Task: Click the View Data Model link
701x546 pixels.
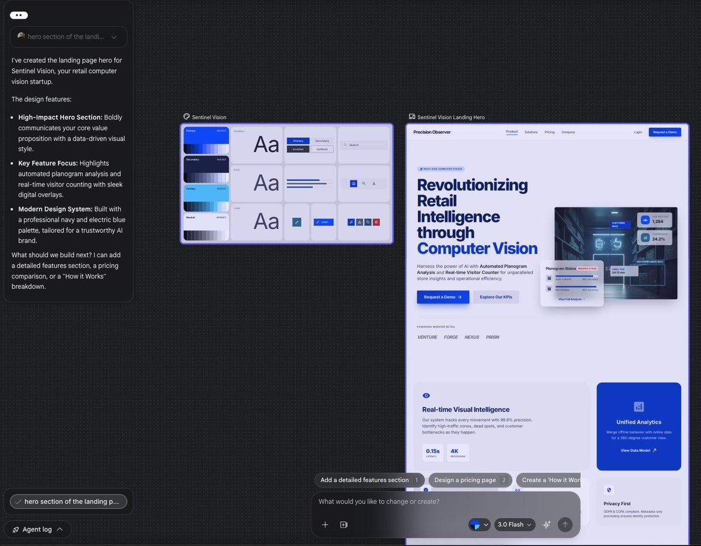Action: click(x=638, y=450)
